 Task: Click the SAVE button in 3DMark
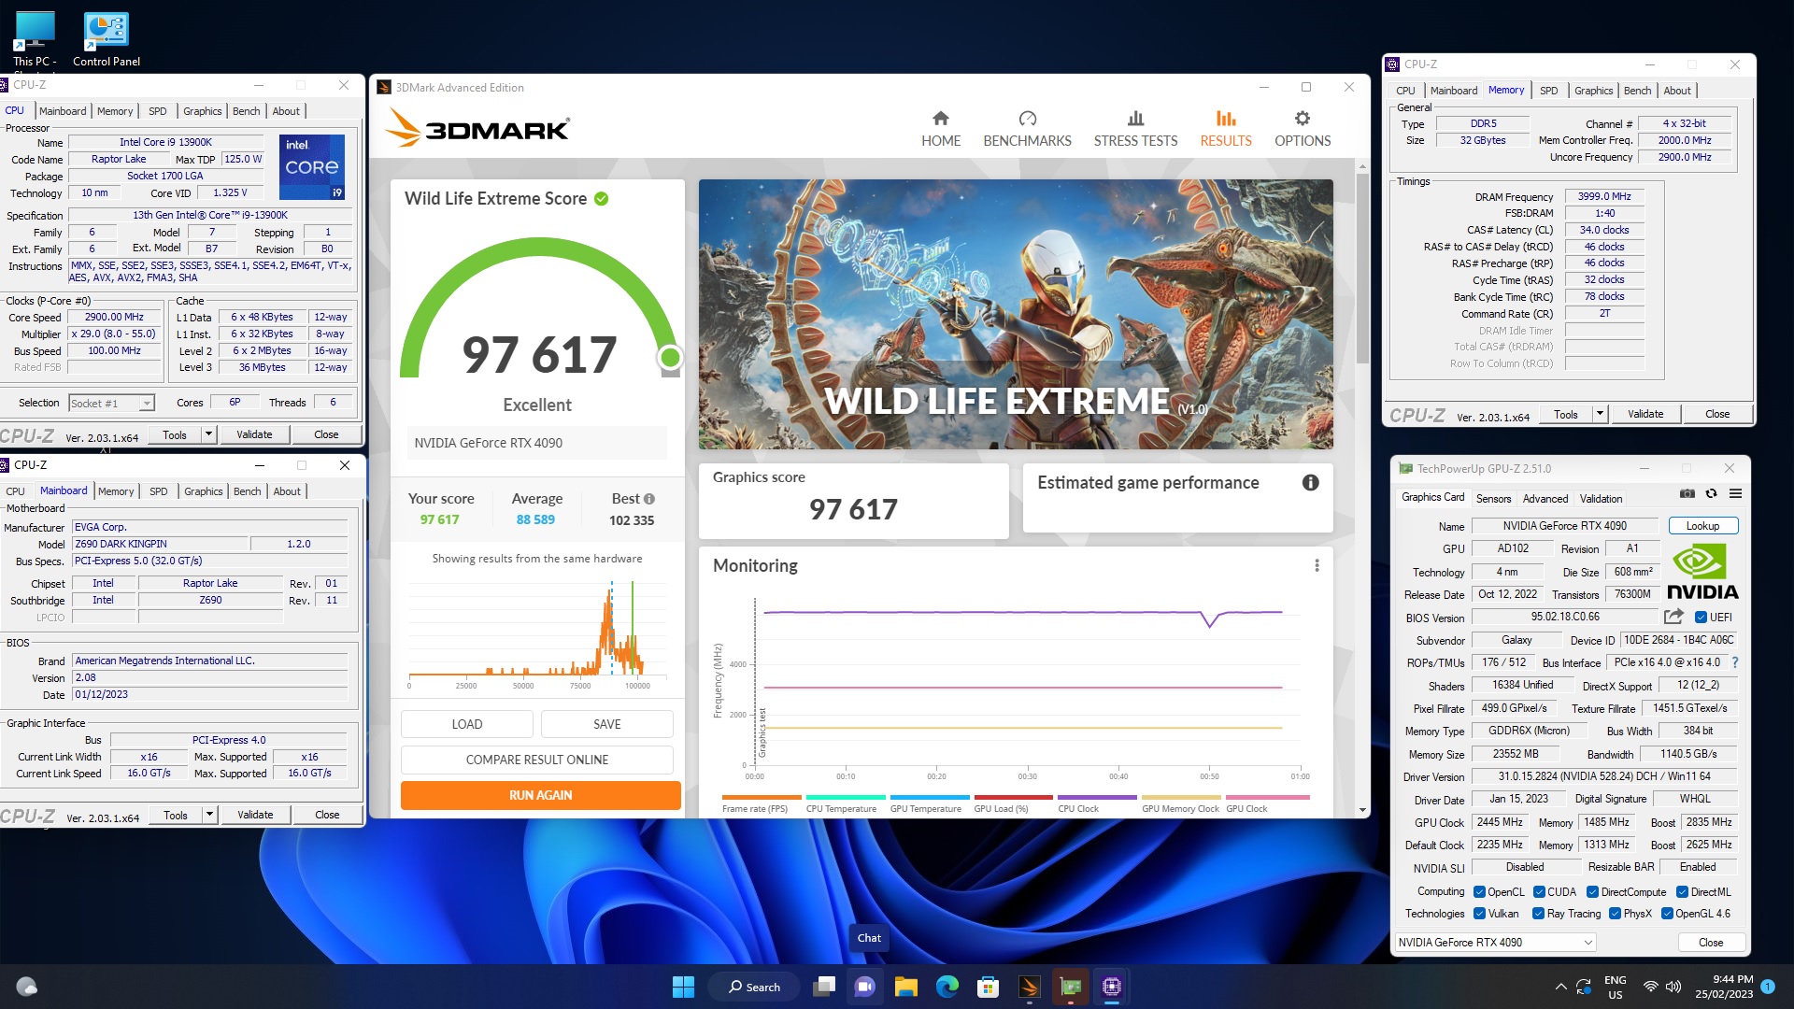(606, 724)
